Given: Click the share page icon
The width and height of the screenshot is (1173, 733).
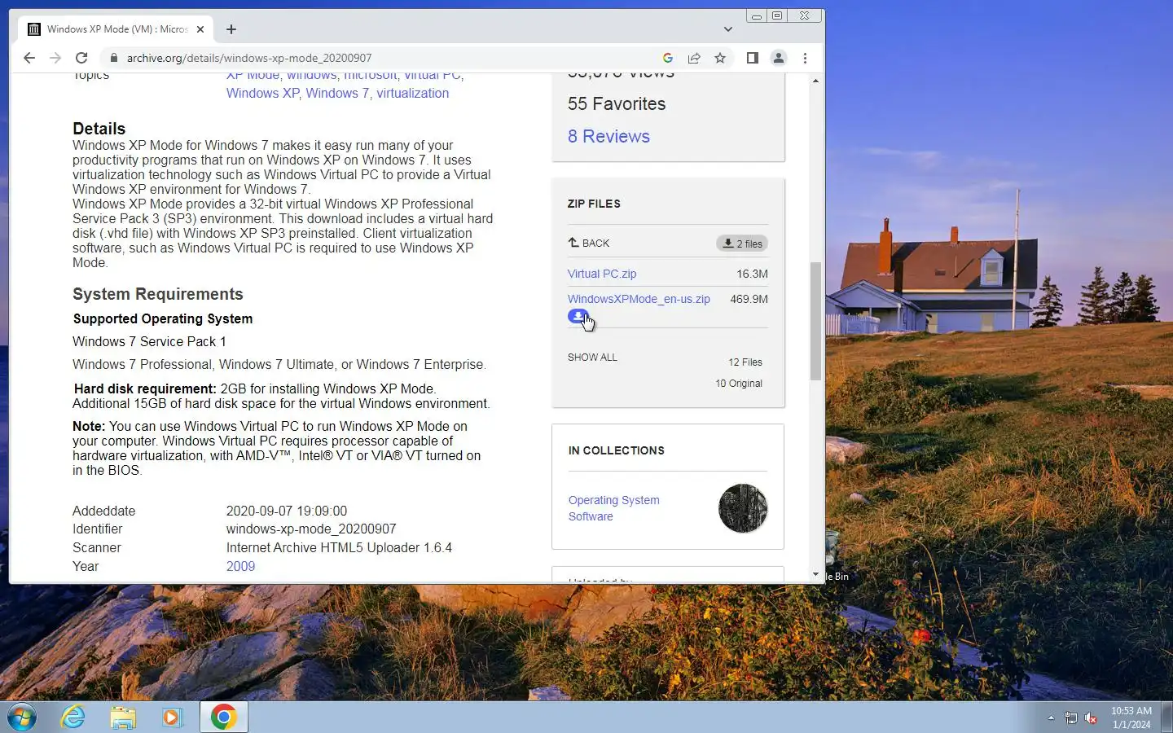Looking at the screenshot, I should pos(694,58).
